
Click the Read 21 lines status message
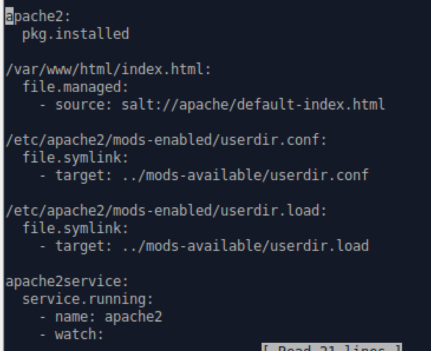tap(332, 347)
